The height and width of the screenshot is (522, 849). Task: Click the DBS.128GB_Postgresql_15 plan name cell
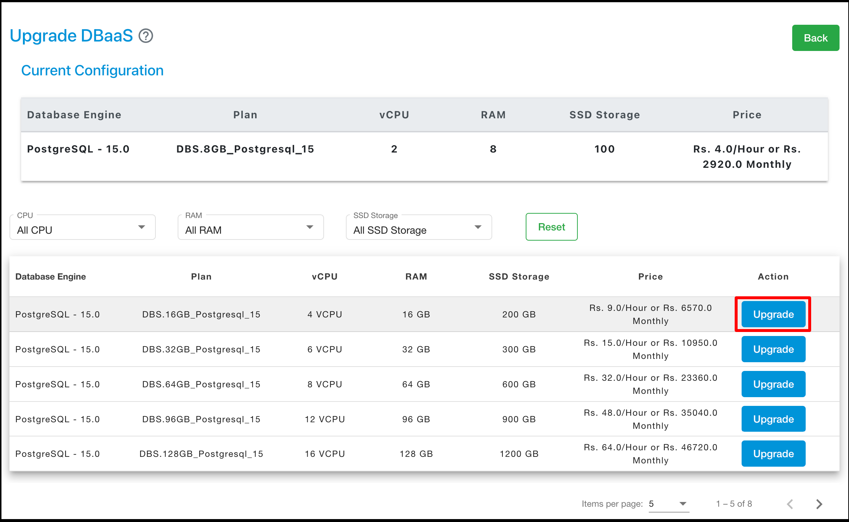pos(201,454)
